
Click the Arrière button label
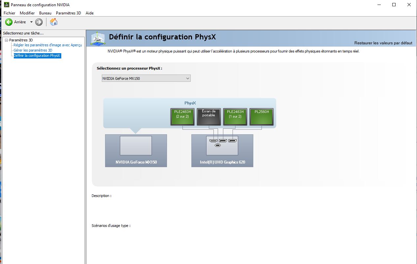[x=20, y=22]
